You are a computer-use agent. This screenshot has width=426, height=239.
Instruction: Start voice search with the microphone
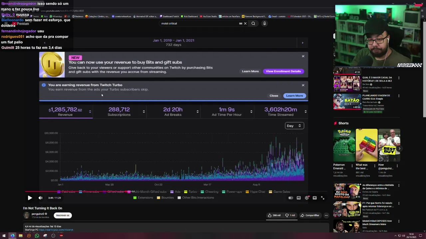(265, 24)
